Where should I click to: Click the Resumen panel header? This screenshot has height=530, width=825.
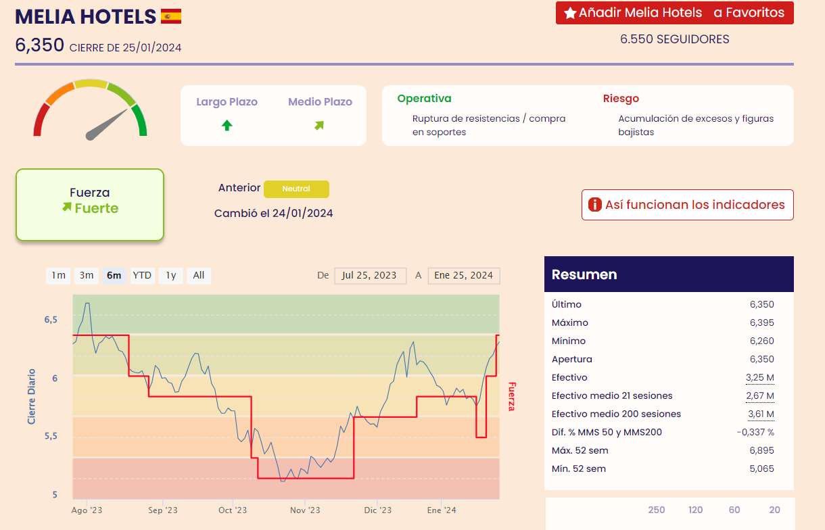click(x=669, y=274)
